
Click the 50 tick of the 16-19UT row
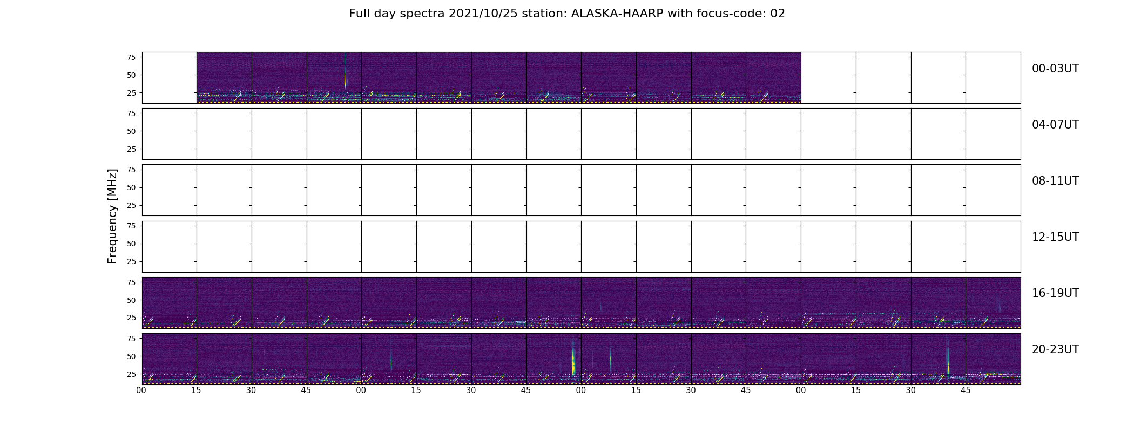click(x=131, y=300)
